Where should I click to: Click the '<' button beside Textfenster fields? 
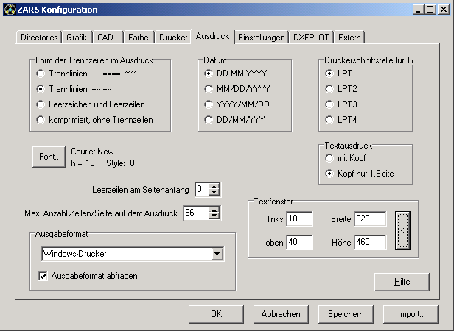tap(402, 230)
